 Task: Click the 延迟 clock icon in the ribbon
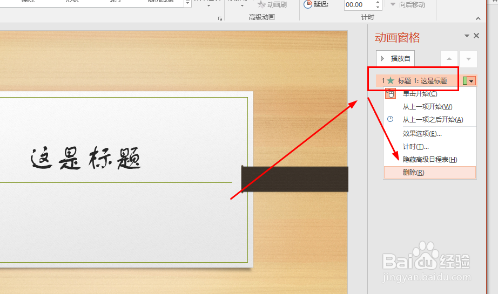tap(307, 4)
